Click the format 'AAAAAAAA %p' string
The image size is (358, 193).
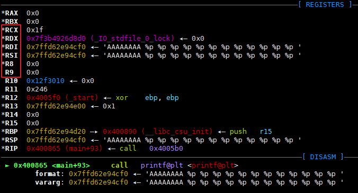[245, 174]
